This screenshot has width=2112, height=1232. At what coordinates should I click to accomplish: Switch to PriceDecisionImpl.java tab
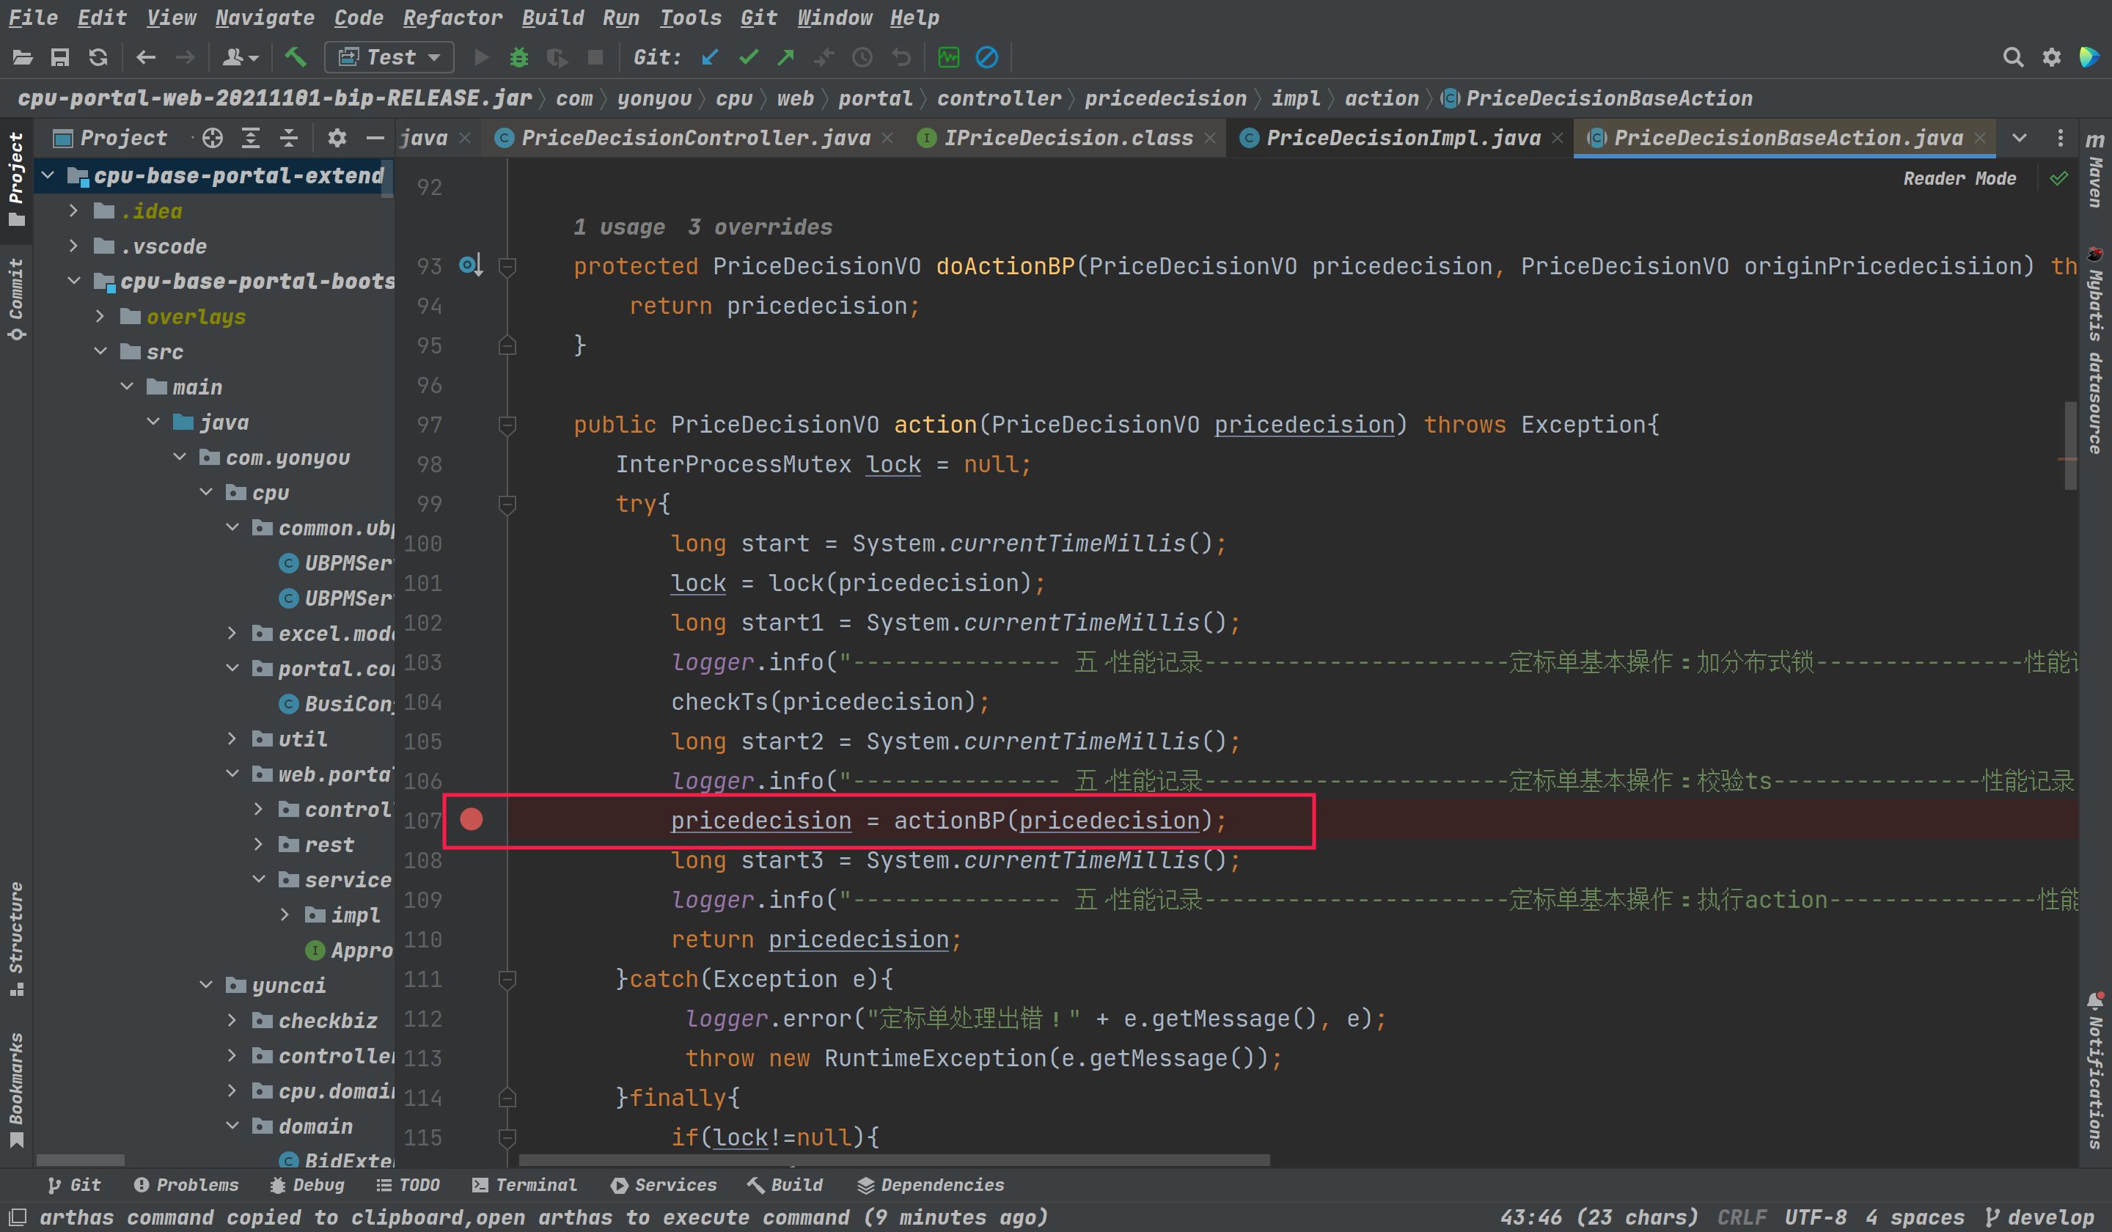[1402, 139]
